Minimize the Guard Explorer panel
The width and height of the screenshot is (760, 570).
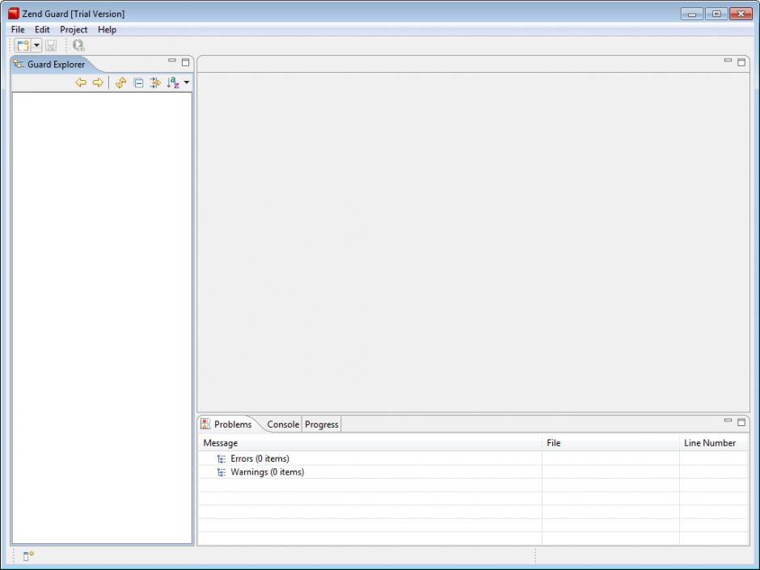[172, 61]
